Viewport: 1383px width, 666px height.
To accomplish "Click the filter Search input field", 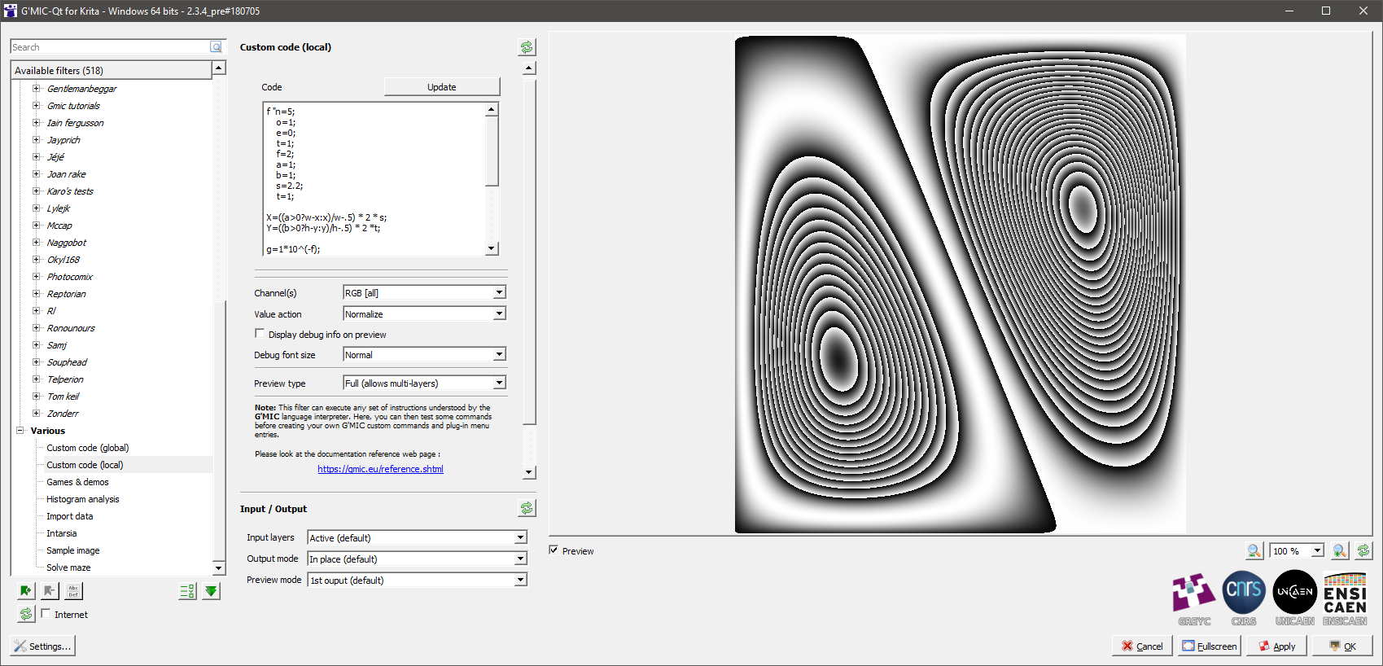I will 110,47.
